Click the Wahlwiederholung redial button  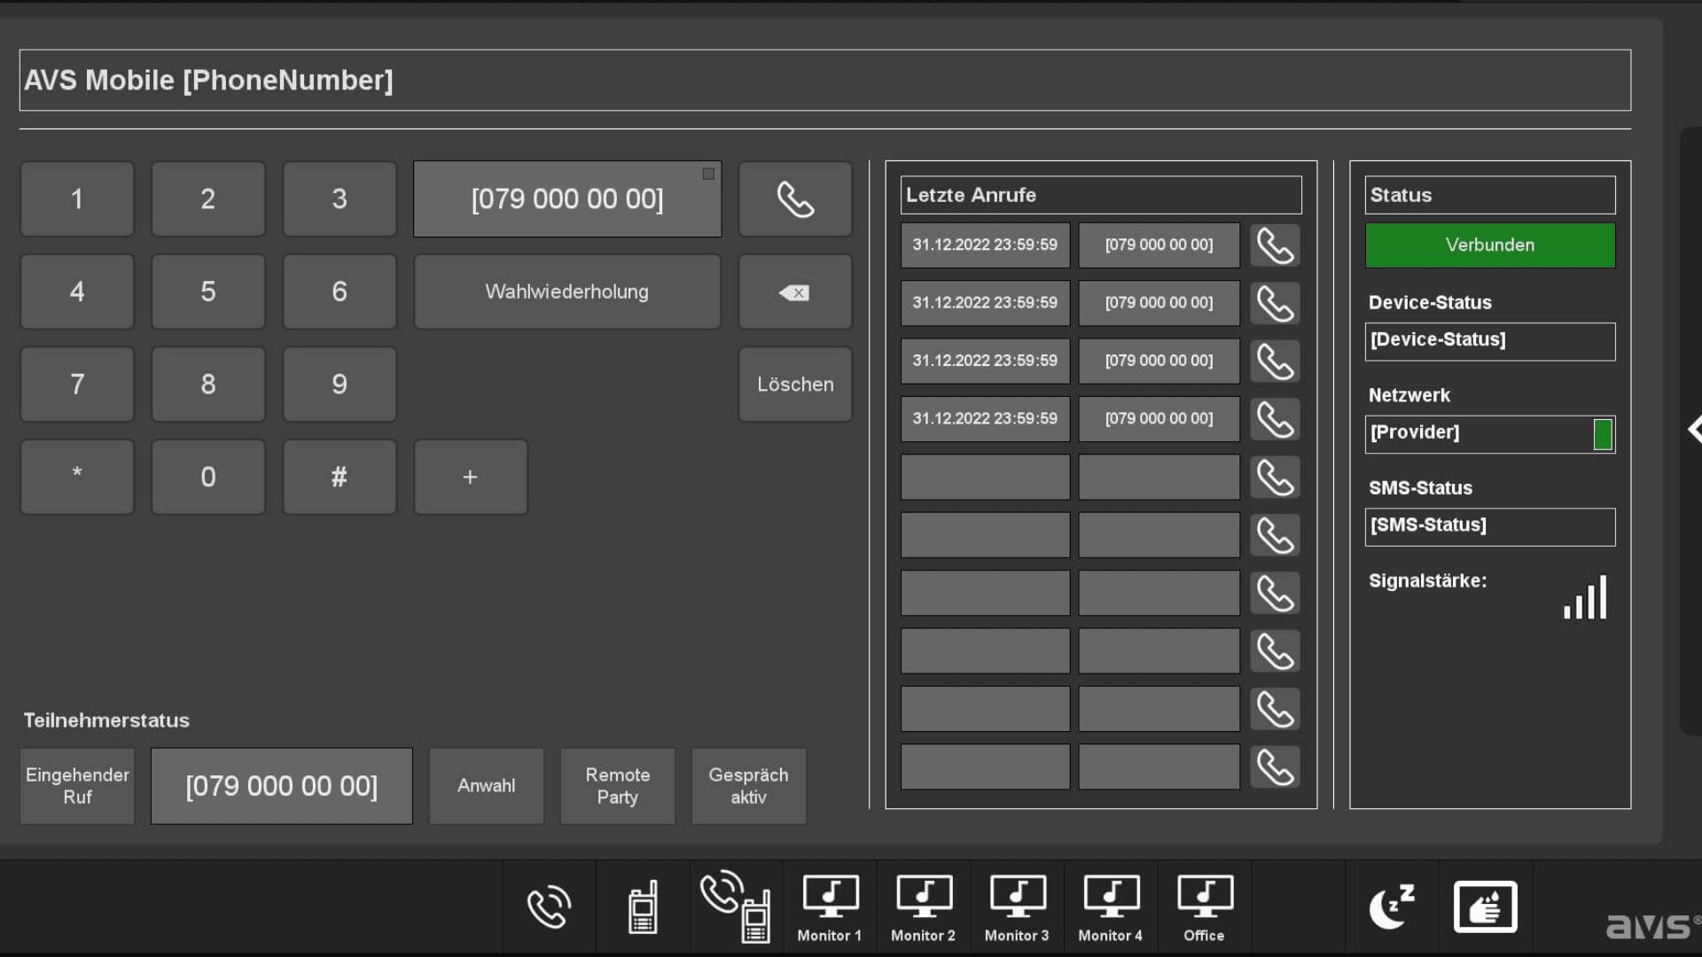click(x=567, y=292)
